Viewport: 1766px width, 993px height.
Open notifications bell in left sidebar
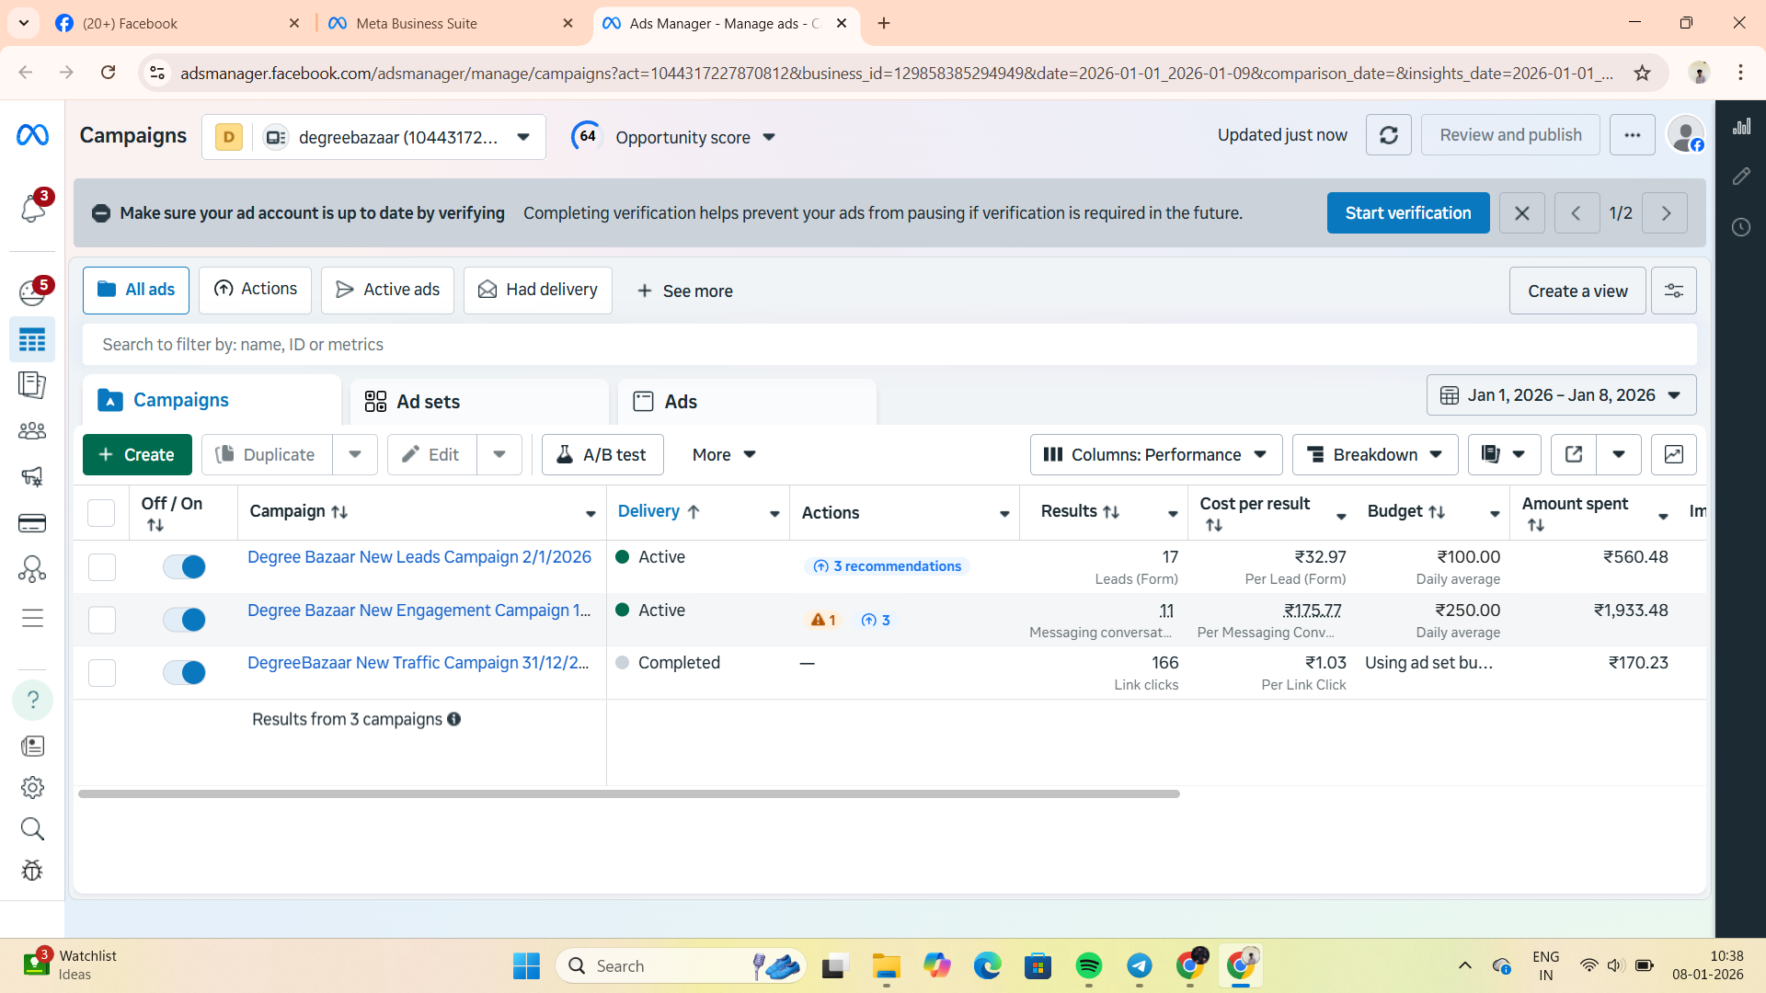click(x=32, y=209)
